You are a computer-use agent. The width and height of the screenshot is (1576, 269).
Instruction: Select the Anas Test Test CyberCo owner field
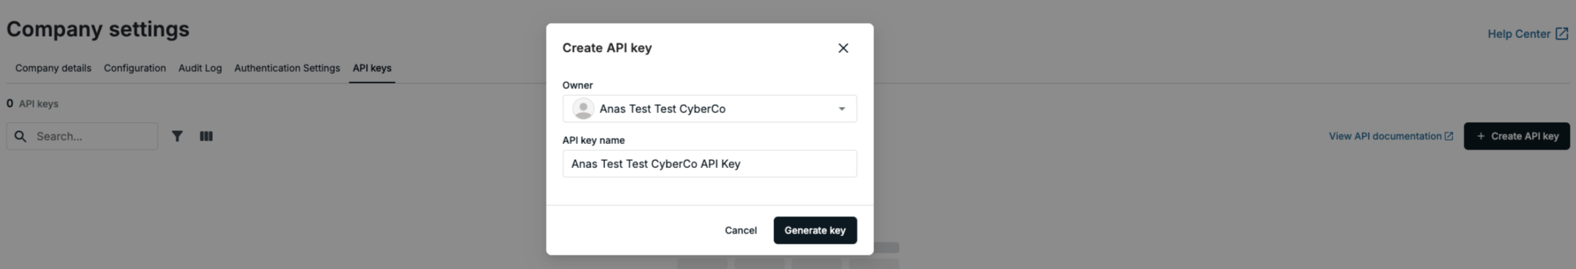coord(710,109)
